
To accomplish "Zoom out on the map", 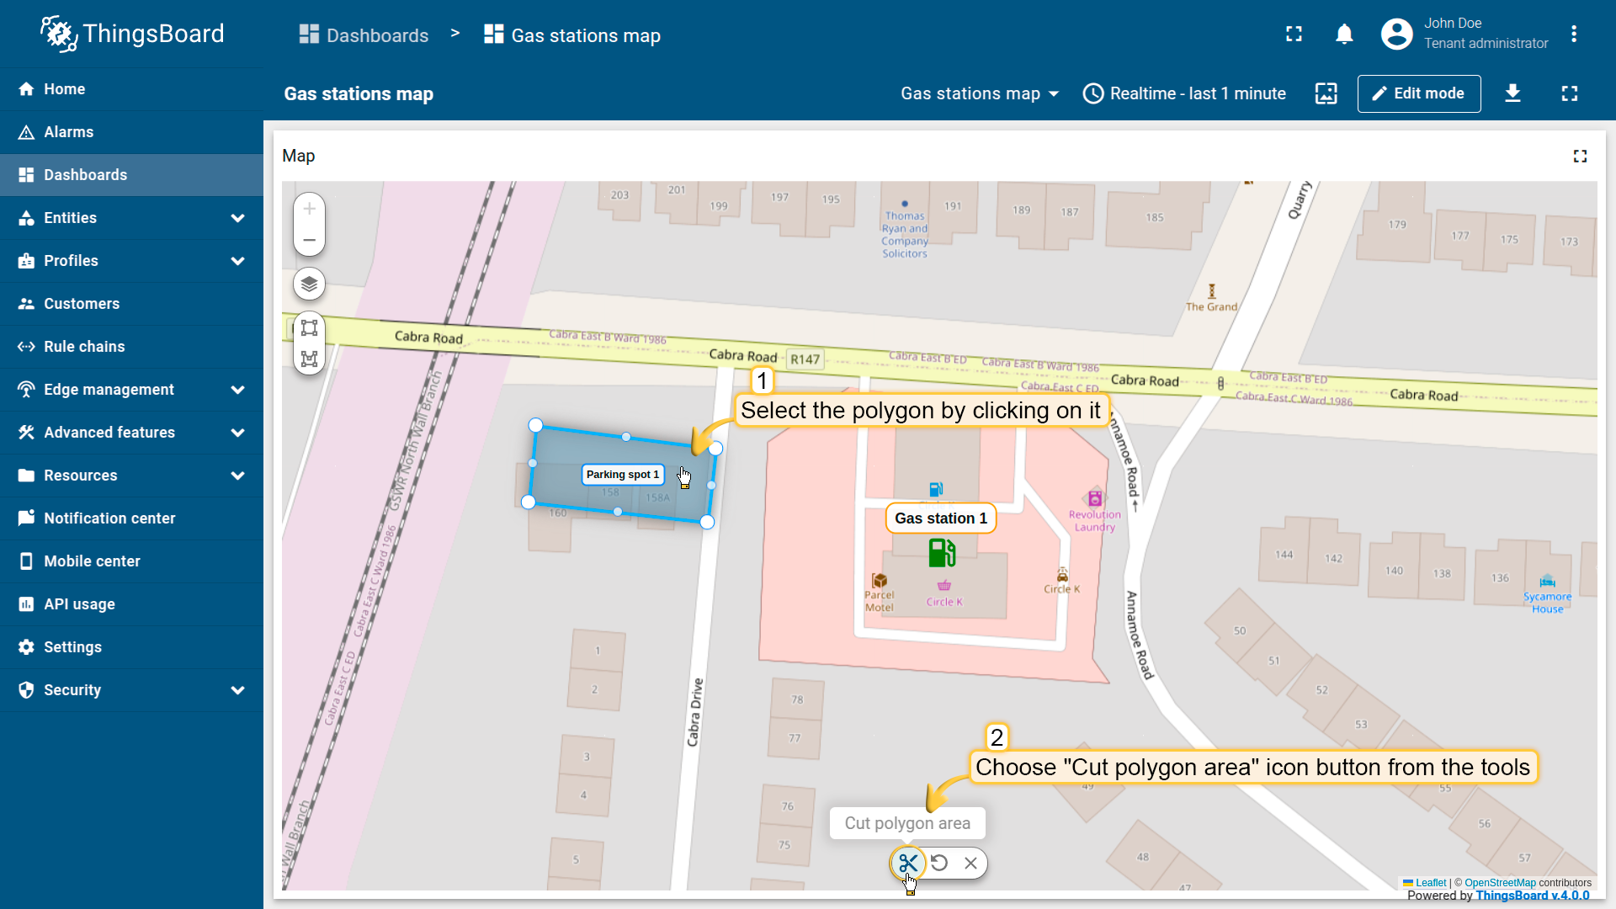I will point(309,240).
